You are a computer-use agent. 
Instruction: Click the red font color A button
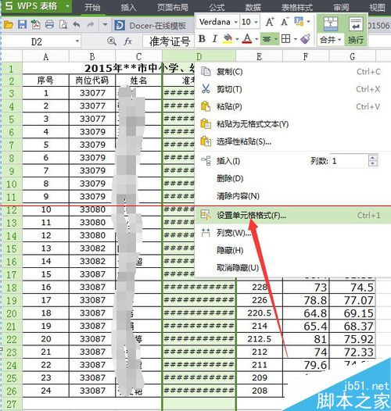[247, 39]
